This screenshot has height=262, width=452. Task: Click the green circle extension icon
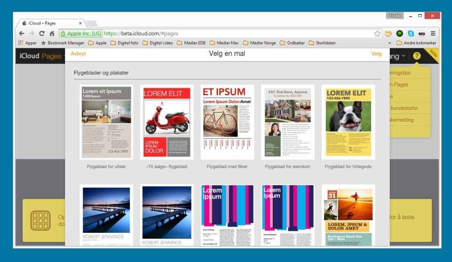(400, 33)
